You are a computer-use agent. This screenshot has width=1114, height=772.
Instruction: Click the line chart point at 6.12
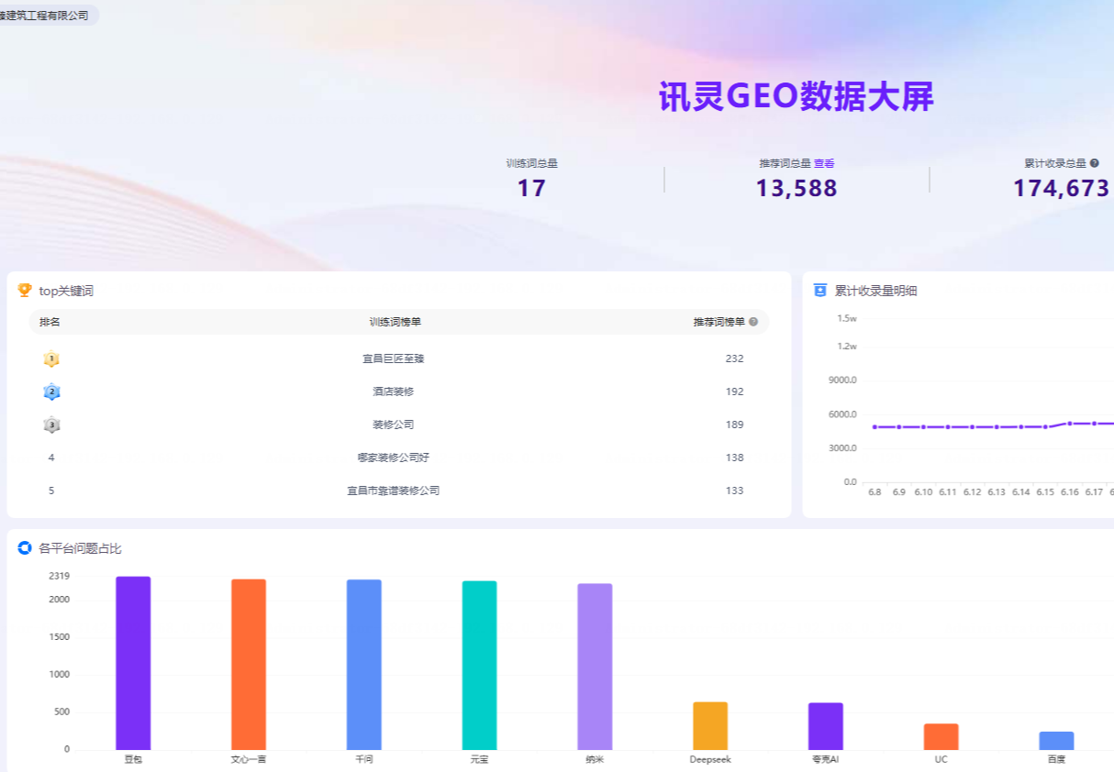(x=973, y=427)
